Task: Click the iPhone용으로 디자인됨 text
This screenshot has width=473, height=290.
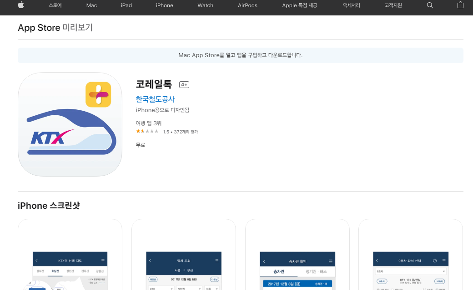Action: [x=163, y=110]
